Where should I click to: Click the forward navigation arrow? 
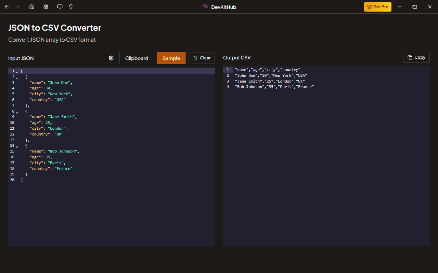click(18, 7)
